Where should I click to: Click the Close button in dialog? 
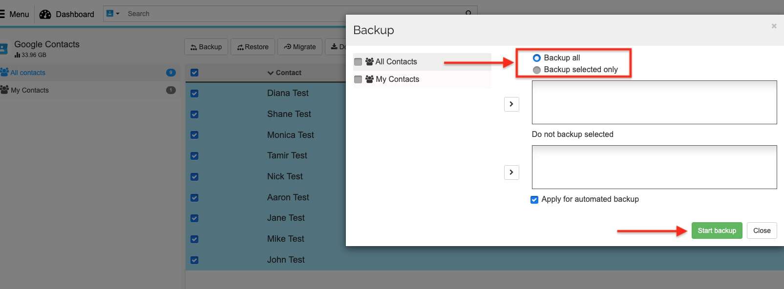tap(762, 231)
